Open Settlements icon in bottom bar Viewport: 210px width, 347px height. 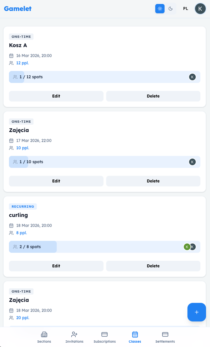165,334
